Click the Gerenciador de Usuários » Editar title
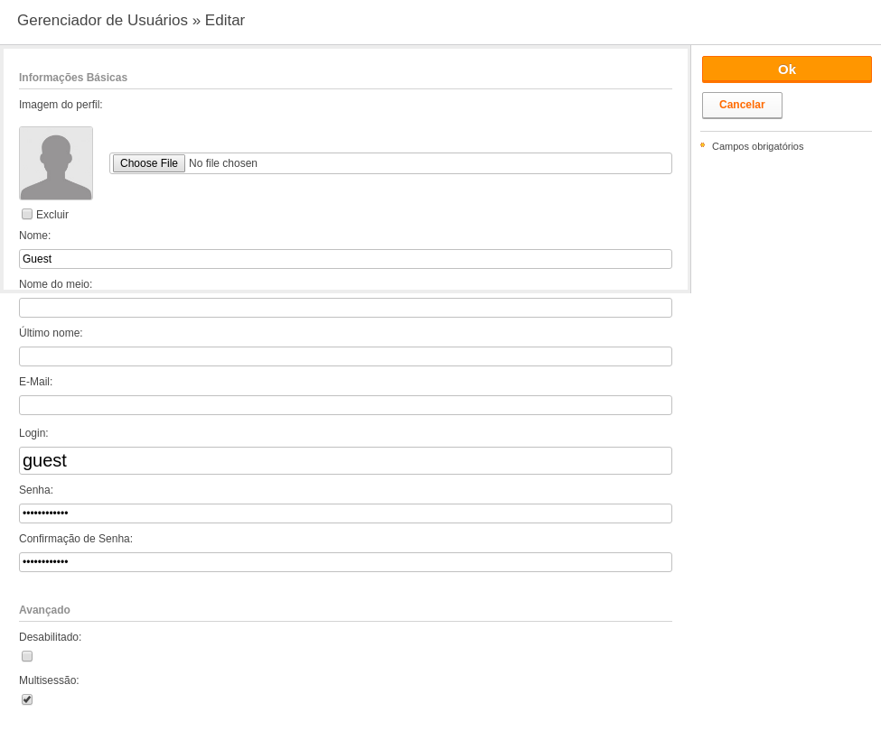Viewport: 881px width, 740px height. point(131,20)
